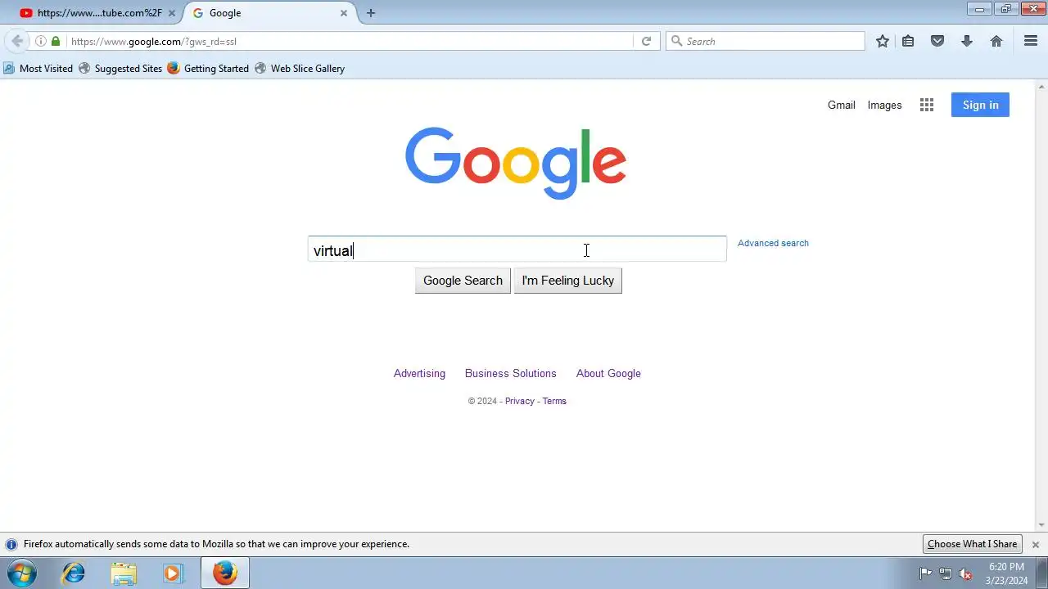Image resolution: width=1048 pixels, height=589 pixels.
Task: Open the Advertising footer link
Action: [419, 373]
